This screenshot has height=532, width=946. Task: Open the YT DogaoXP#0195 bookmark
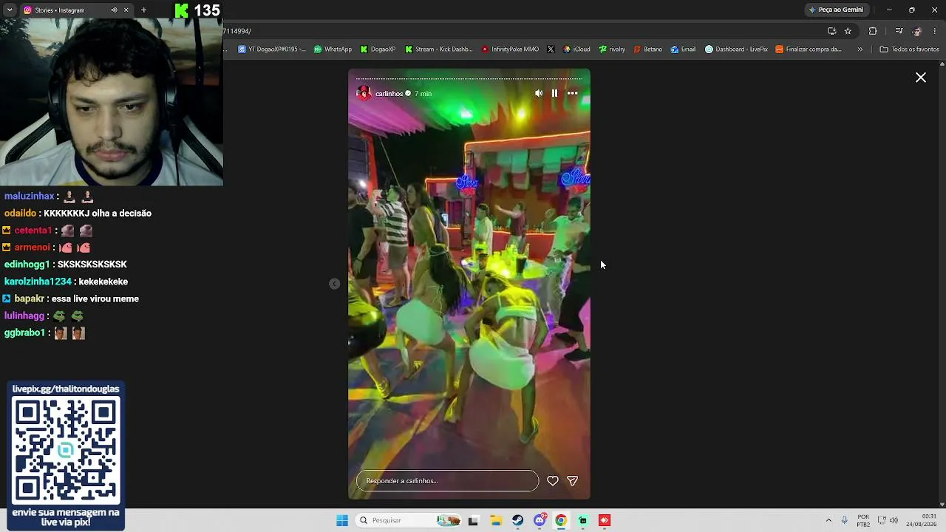click(x=271, y=50)
